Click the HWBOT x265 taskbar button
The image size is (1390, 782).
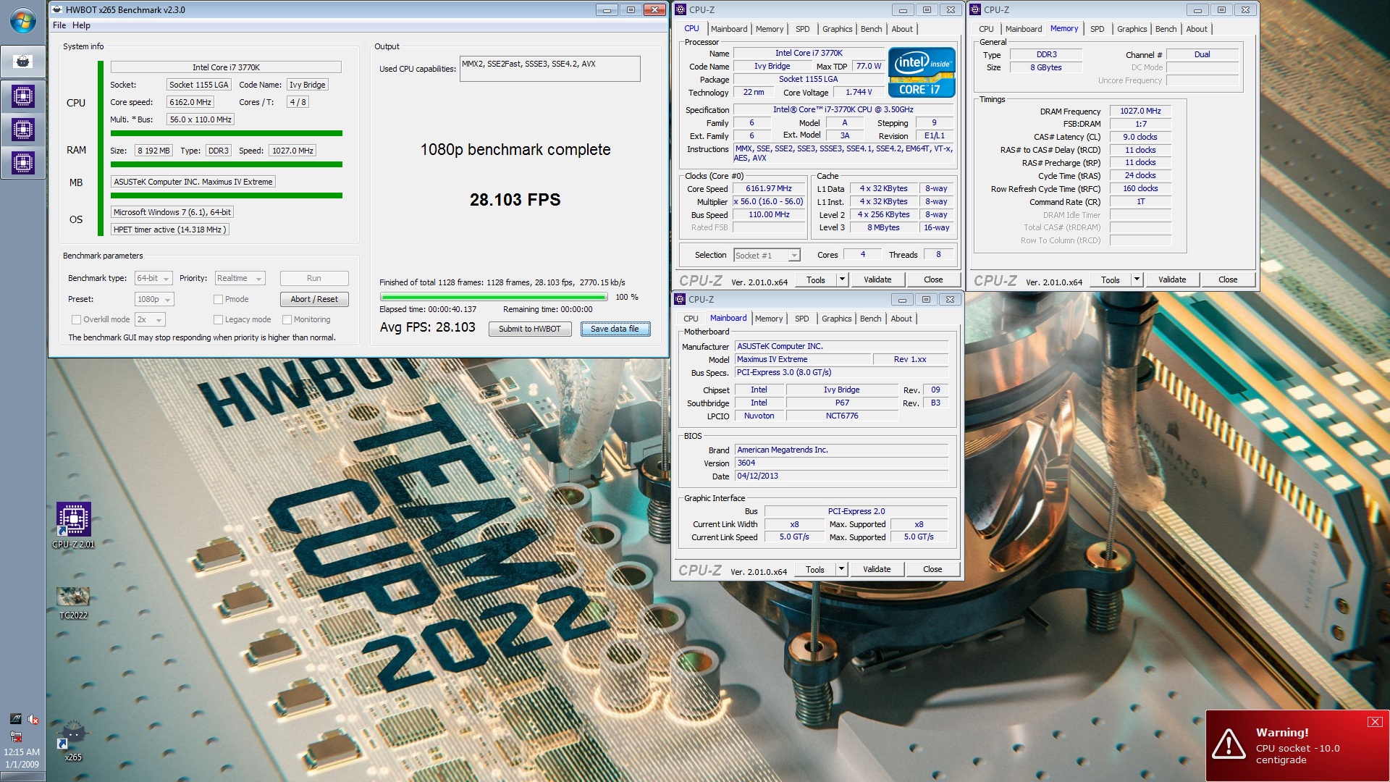pyautogui.click(x=22, y=62)
